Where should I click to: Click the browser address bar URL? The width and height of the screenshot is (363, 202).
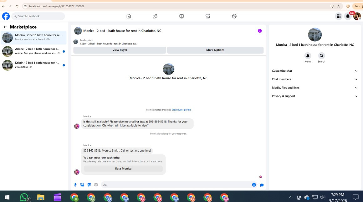pos(57,6)
